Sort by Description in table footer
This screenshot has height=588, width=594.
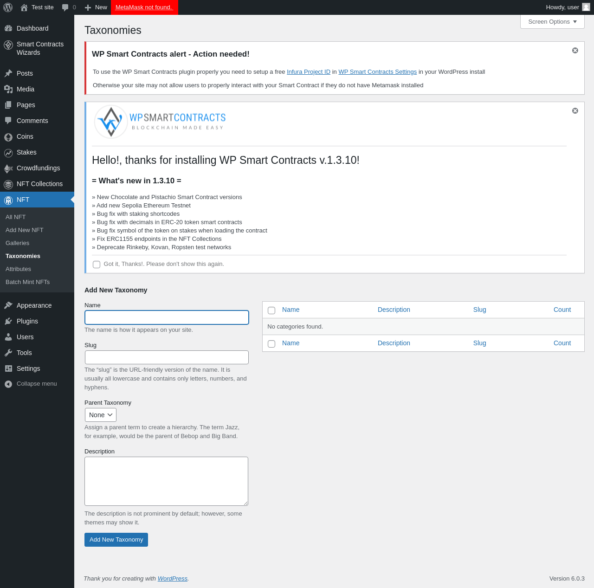click(394, 343)
